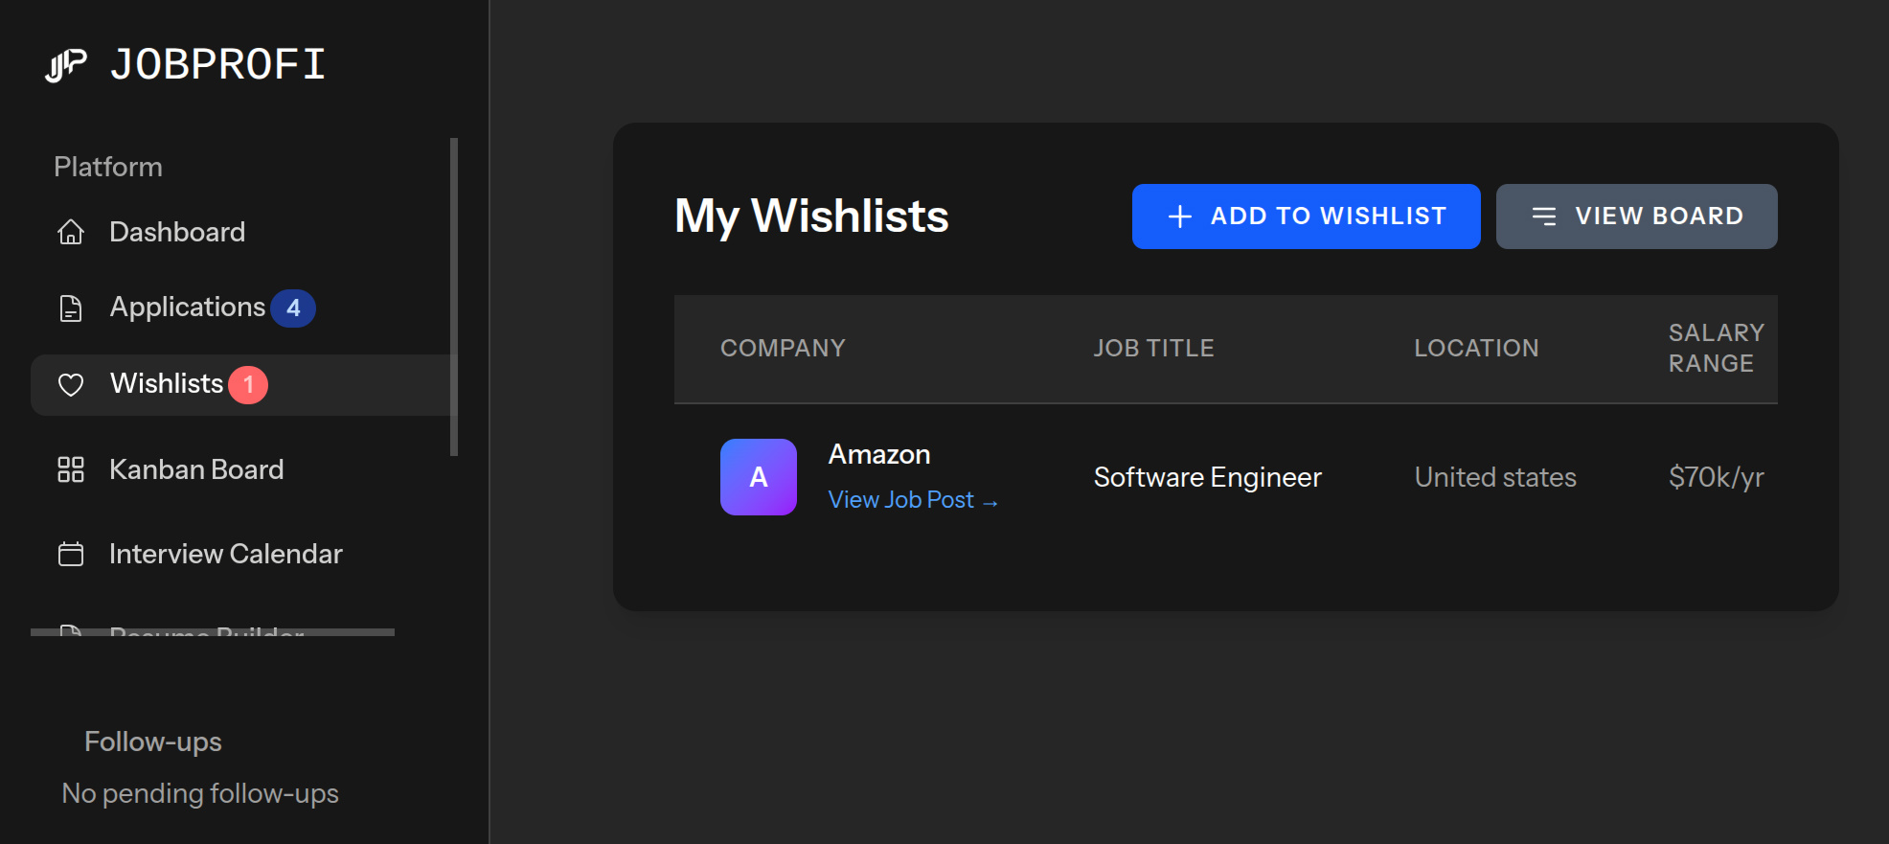Screen dimensions: 1889x844
Task: Open Kanban Board from the sidebar
Action: click(x=196, y=469)
